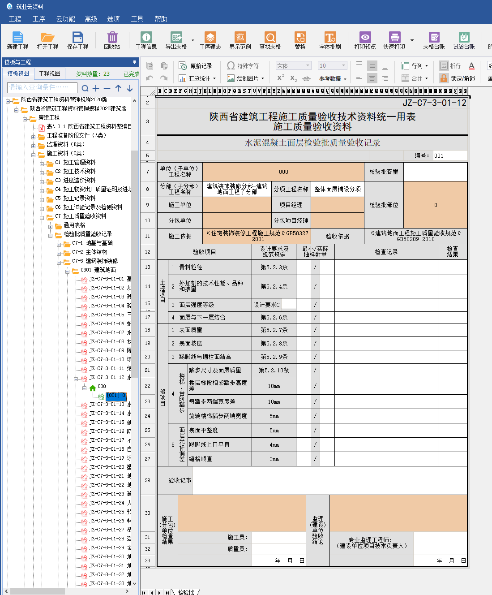Click the 特殊字符 special characters button
492x595 pixels.
[243, 66]
